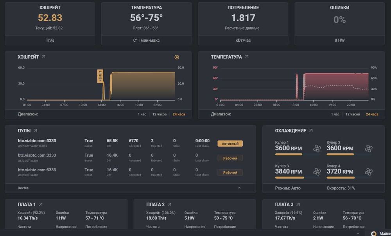The image size is (391, 236).
Task: Open the Плата 2 arrow icon
Action: click(x=169, y=204)
